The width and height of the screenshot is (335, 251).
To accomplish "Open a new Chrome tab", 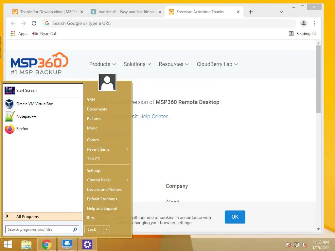I will [251, 12].
